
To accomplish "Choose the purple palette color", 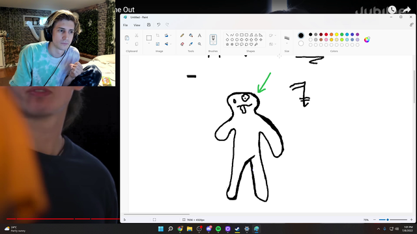I will click(358, 34).
